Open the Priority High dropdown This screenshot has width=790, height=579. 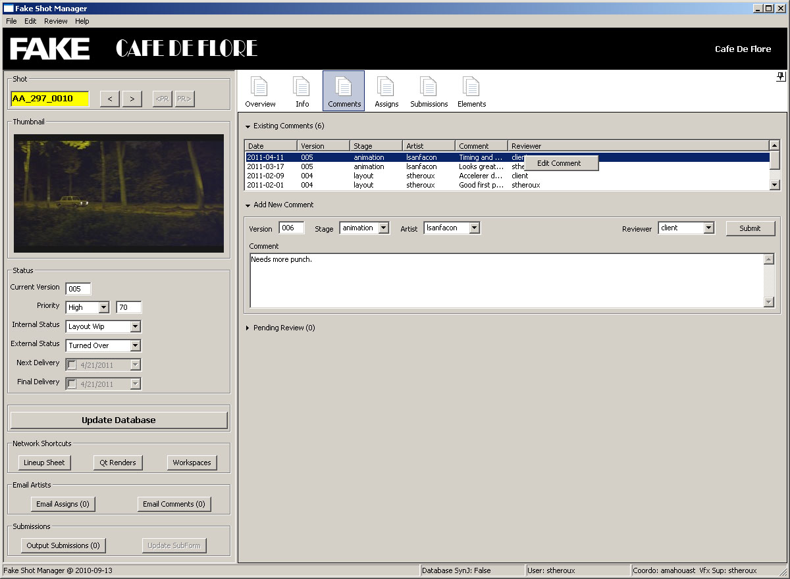pyautogui.click(x=103, y=307)
